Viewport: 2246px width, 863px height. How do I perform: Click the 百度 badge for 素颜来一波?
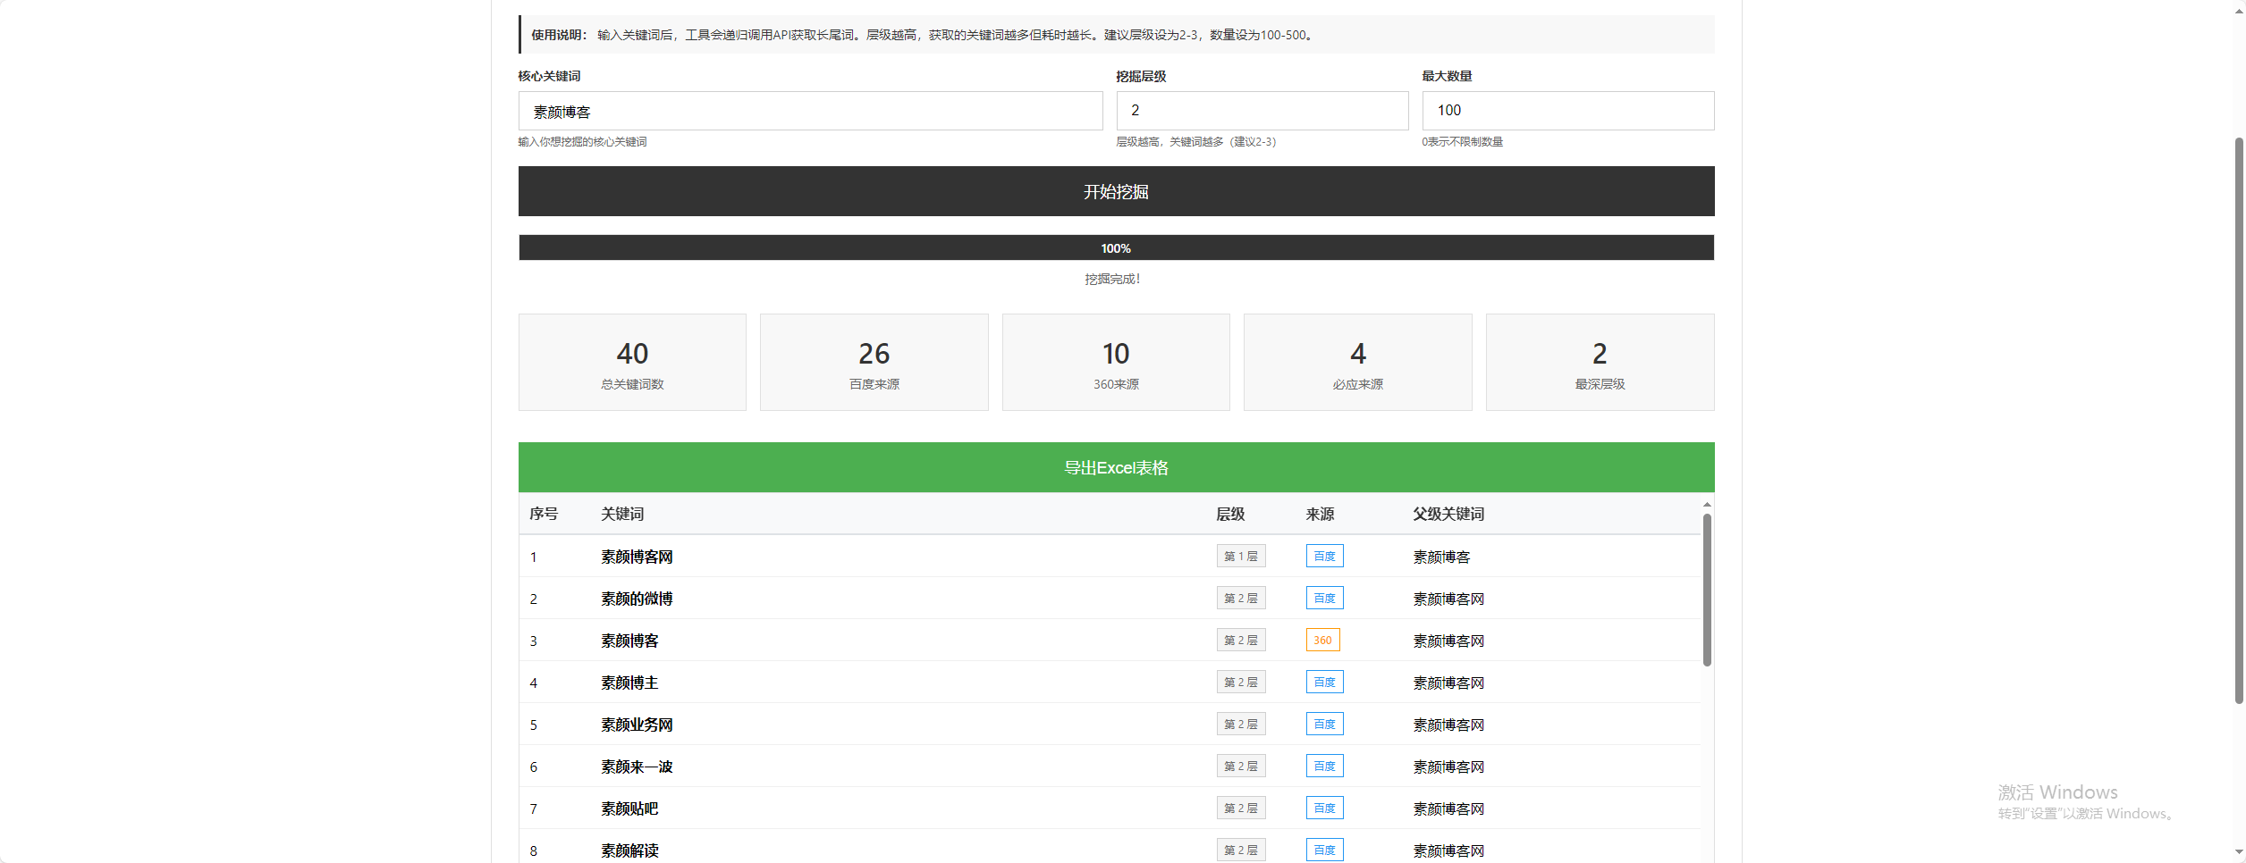1324,766
